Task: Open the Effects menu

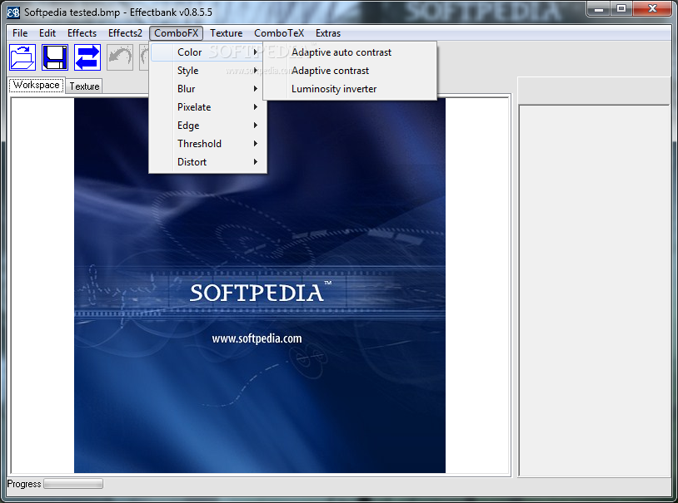Action: tap(82, 33)
